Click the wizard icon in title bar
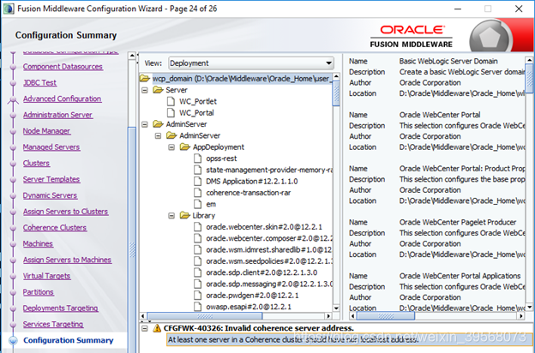This screenshot has width=535, height=353. (x=9, y=9)
